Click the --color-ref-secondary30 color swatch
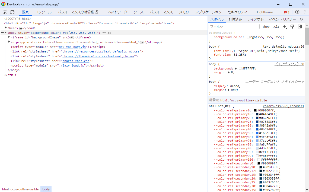Image resolution: width=309 pixels, height=192 pixels. (x=260, y=186)
